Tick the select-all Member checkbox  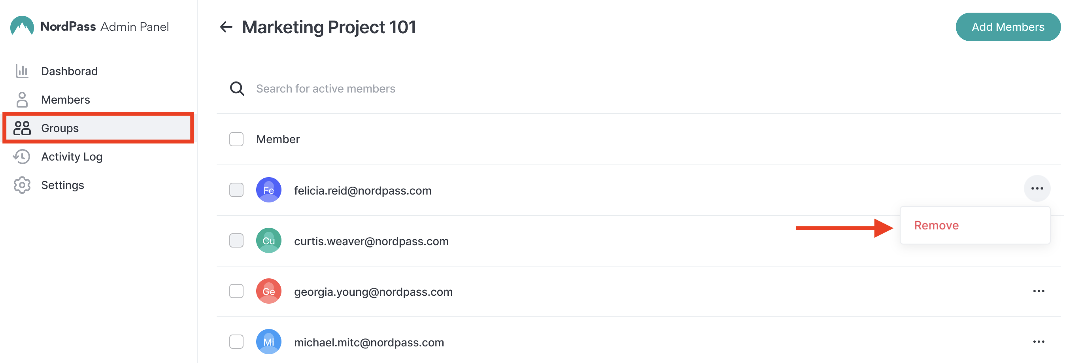click(x=236, y=139)
